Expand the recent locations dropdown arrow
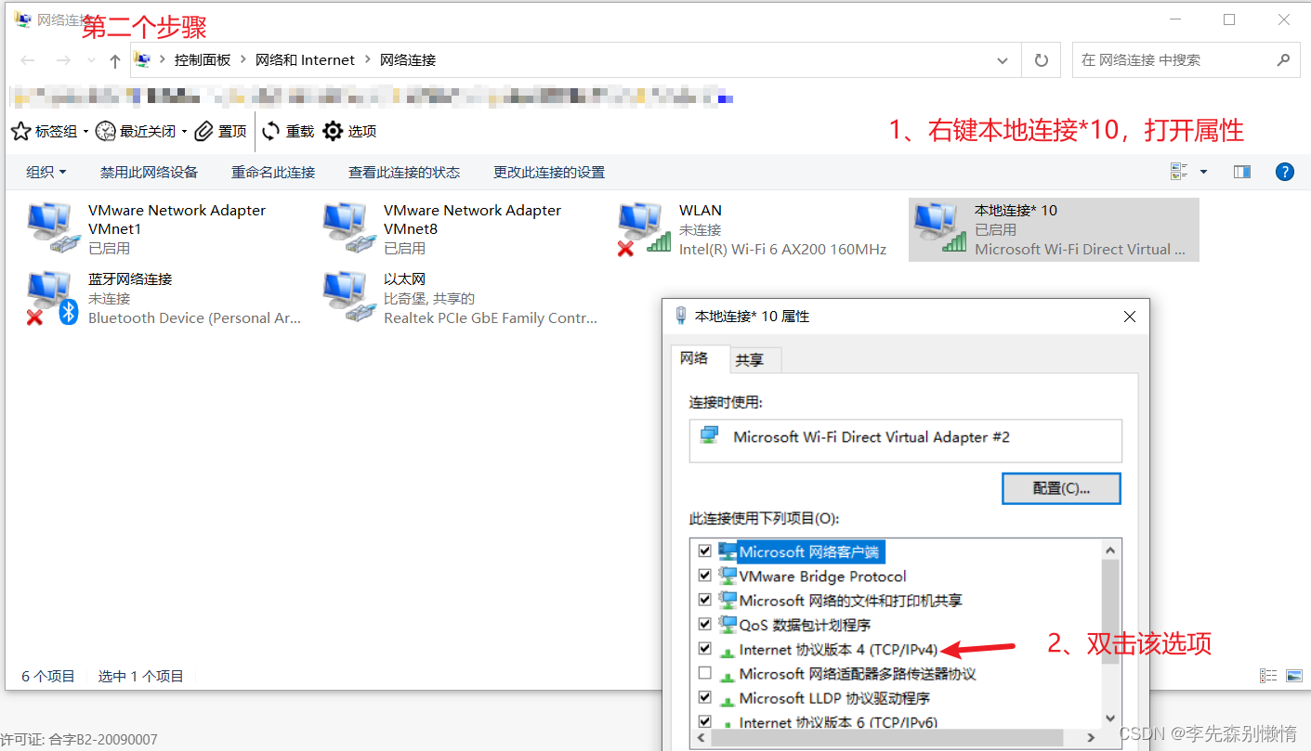This screenshot has width=1311, height=751. coord(91,60)
